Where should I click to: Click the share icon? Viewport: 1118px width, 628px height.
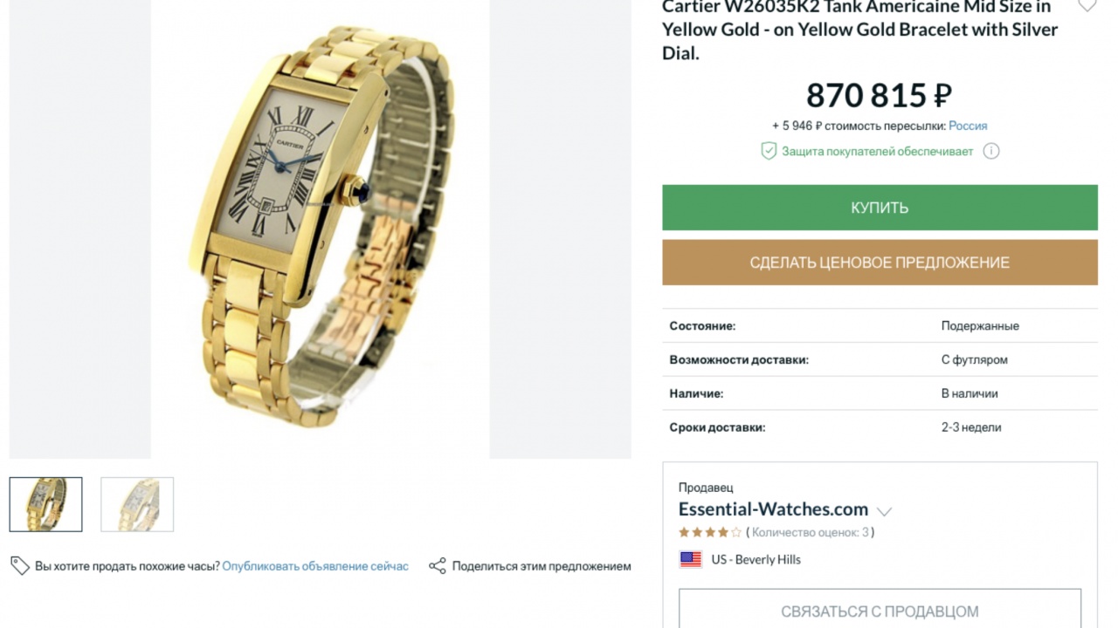[x=438, y=566]
